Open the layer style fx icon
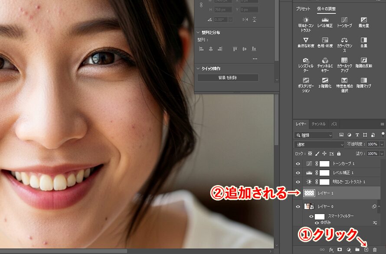 coord(331,249)
